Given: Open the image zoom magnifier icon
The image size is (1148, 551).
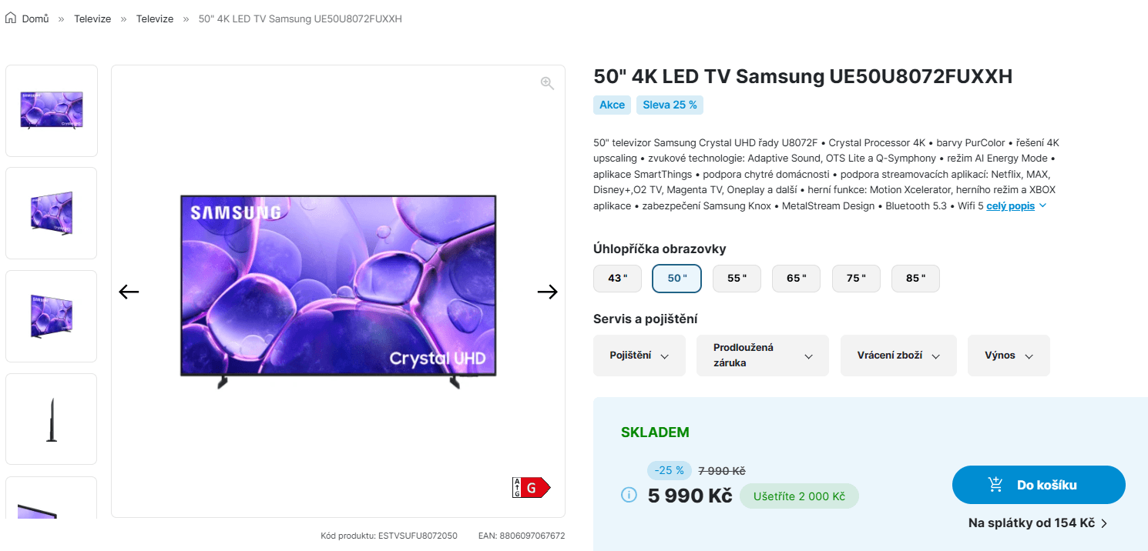Looking at the screenshot, I should [x=546, y=82].
